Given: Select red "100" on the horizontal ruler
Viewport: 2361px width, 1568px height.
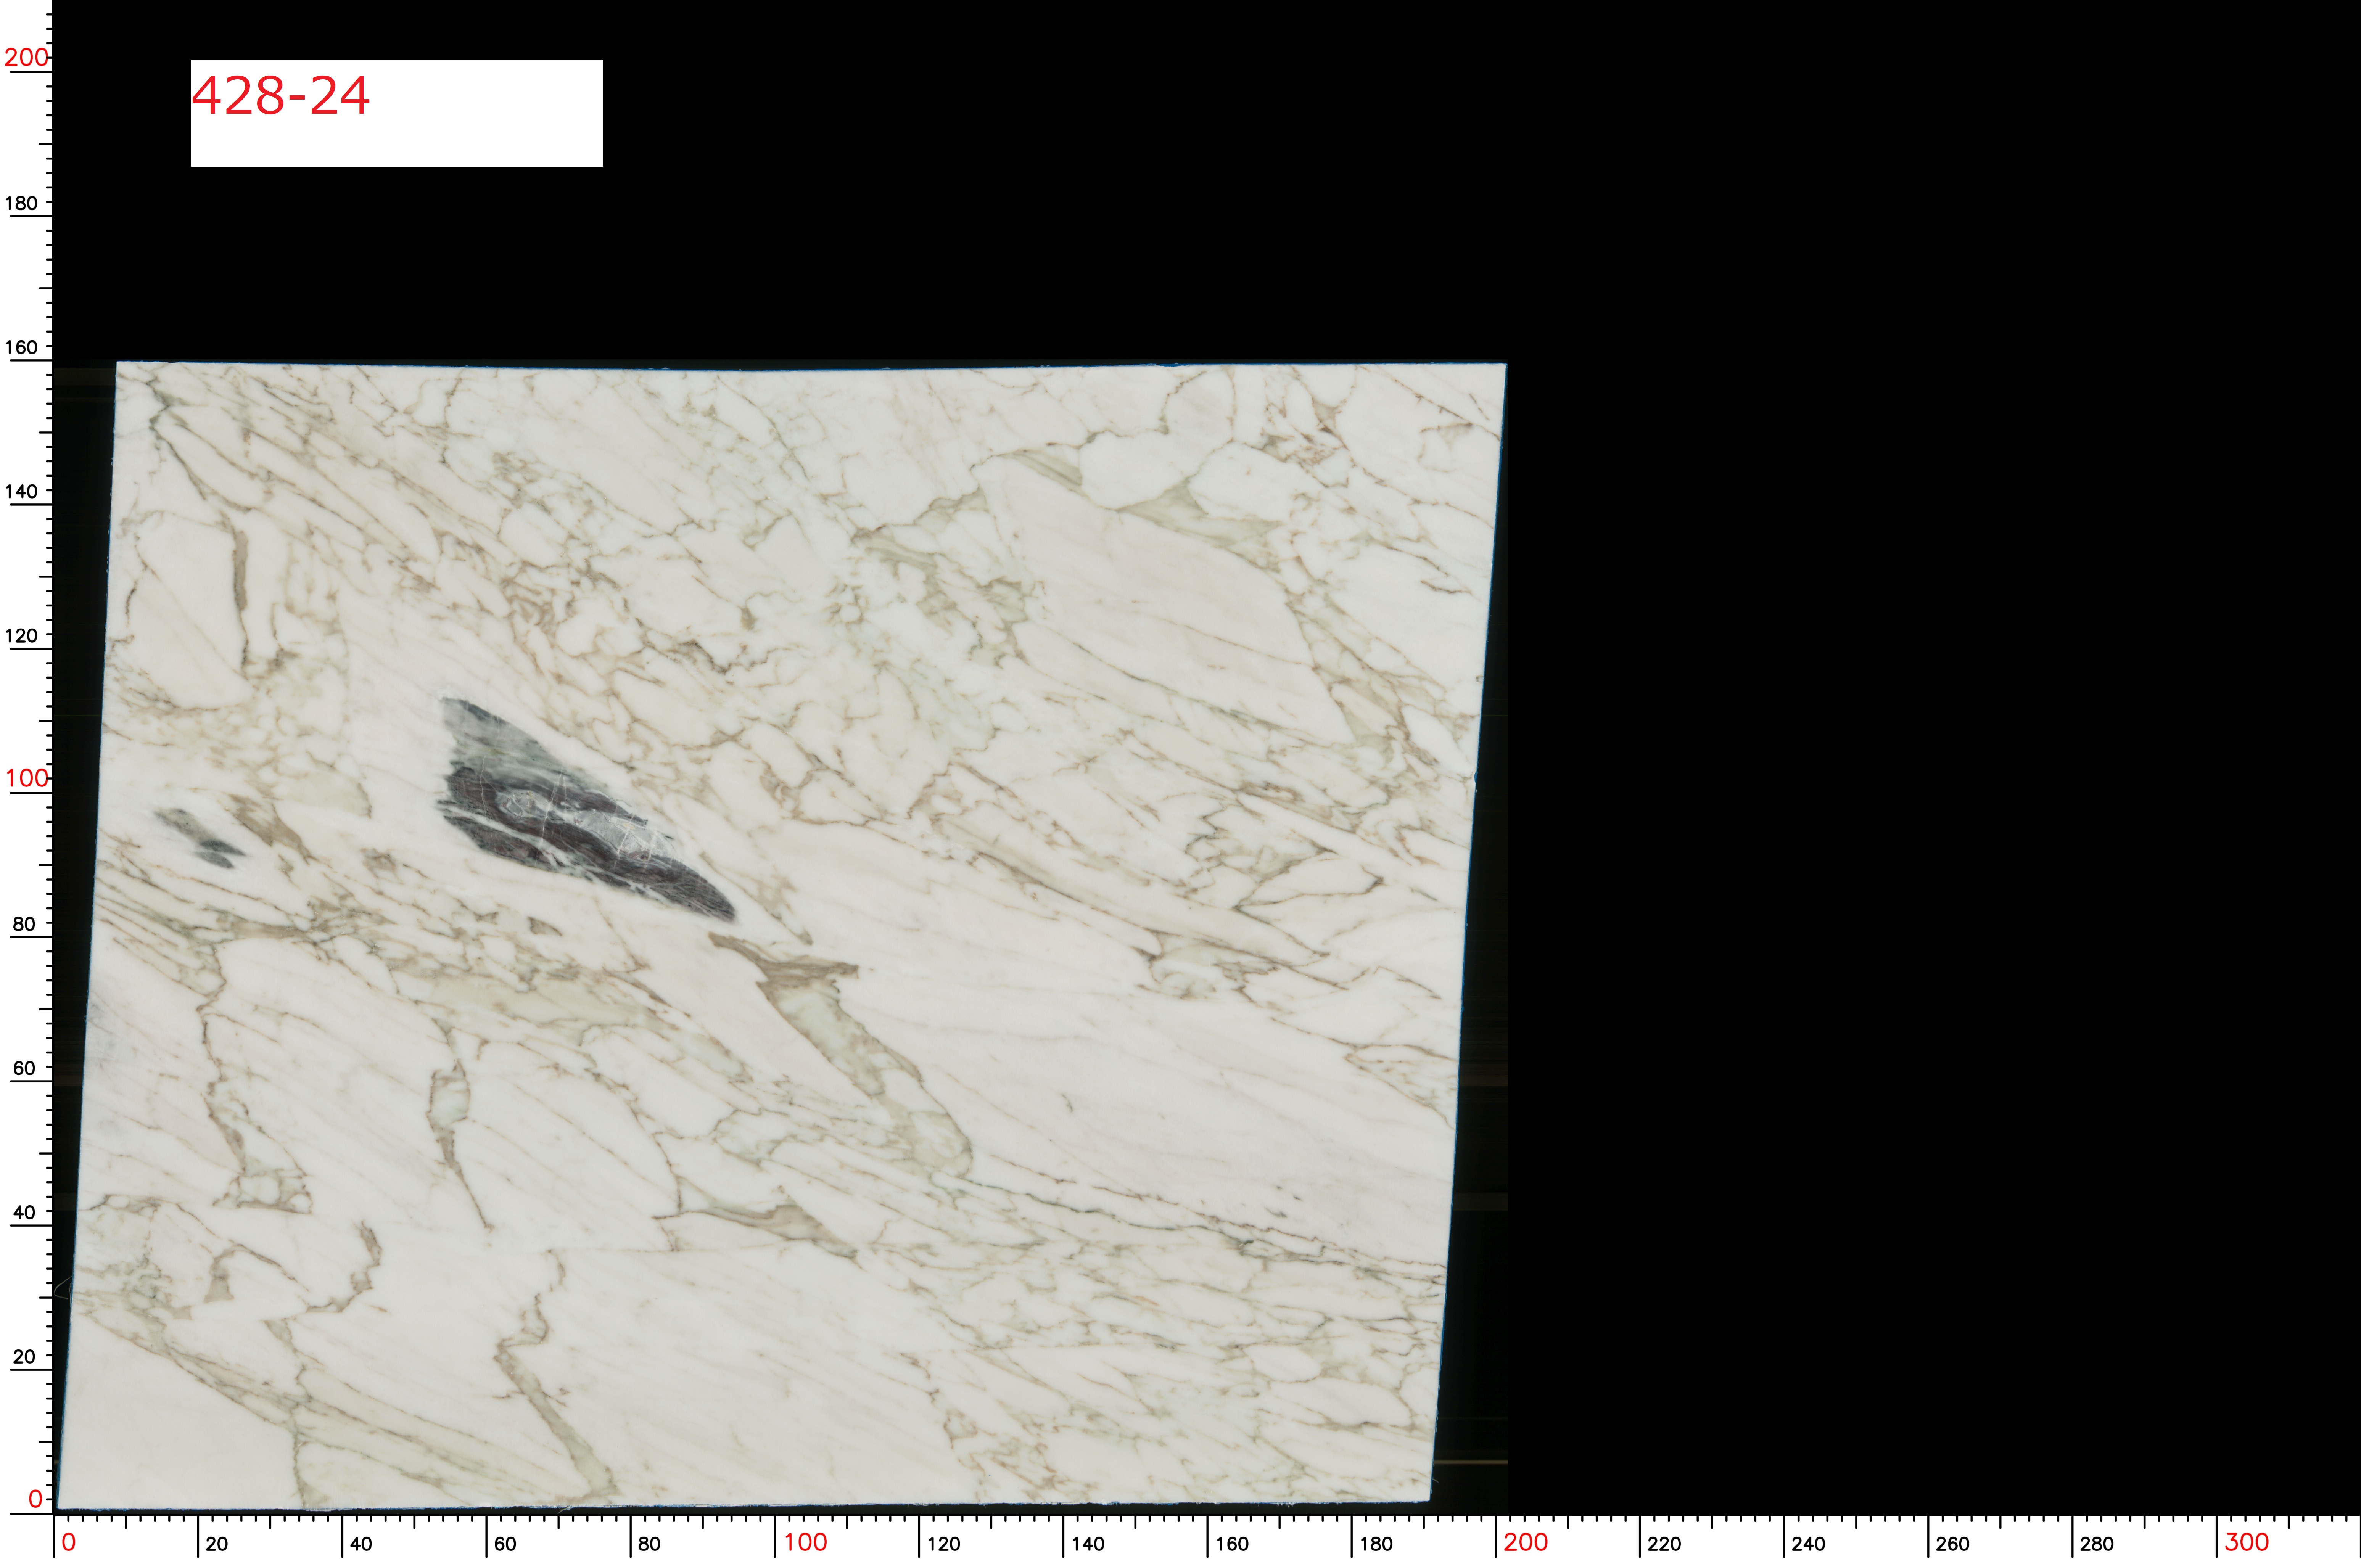Looking at the screenshot, I should point(805,1542).
